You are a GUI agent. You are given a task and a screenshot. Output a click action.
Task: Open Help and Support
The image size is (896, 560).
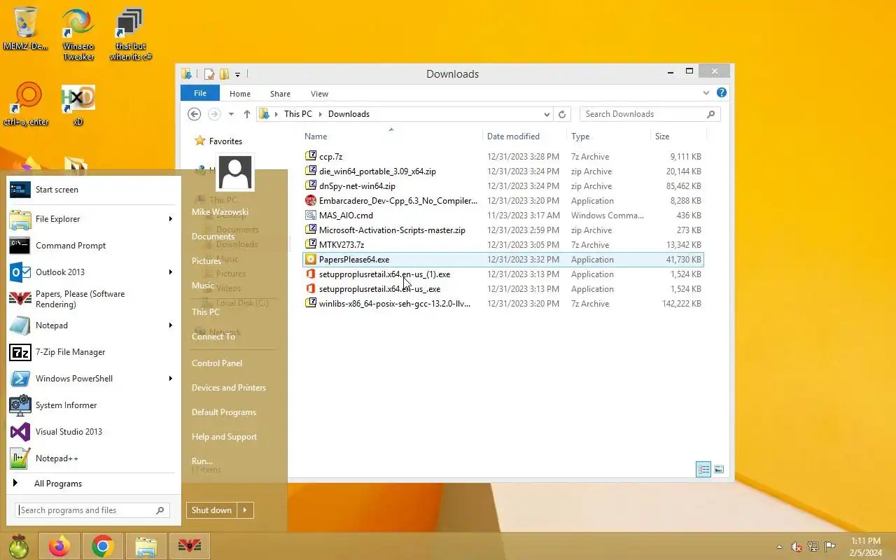pyautogui.click(x=224, y=437)
